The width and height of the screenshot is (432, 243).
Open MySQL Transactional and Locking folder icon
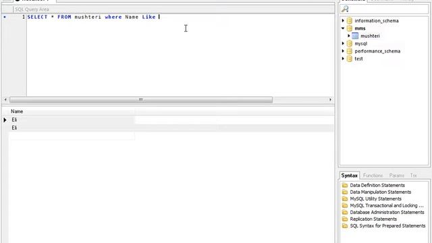click(x=345, y=205)
